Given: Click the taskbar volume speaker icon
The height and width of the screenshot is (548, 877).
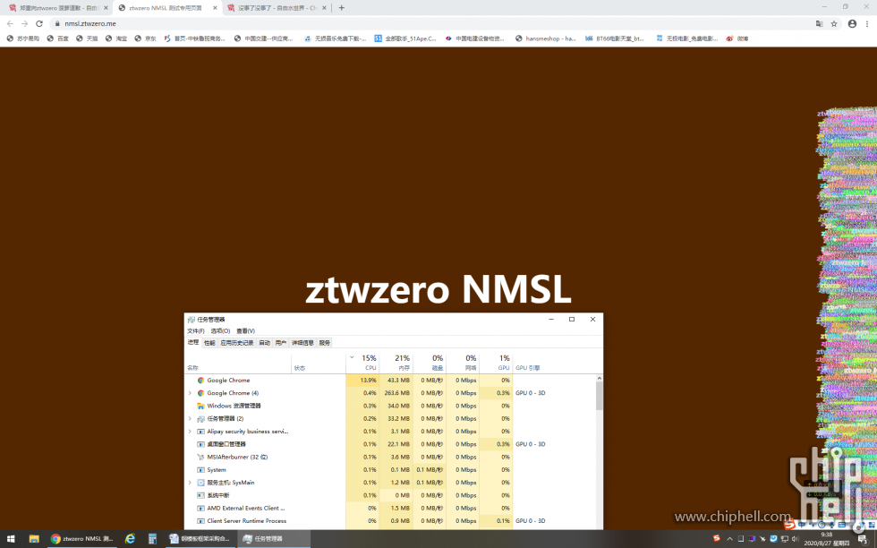Looking at the screenshot, I should pos(795,539).
